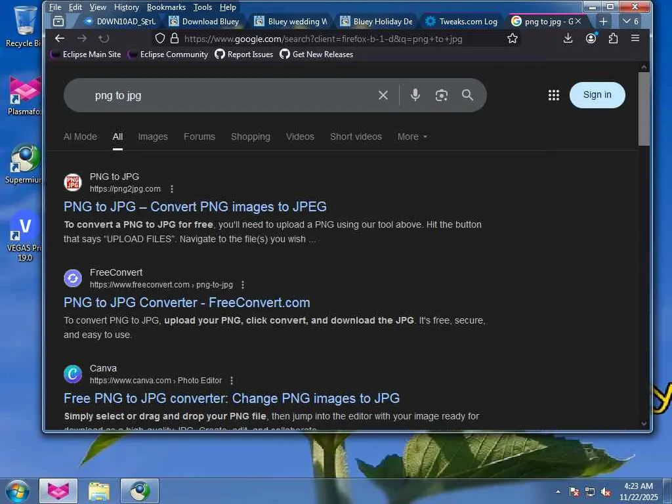Open the Edit menu
672x504 pixels.
click(75, 7)
